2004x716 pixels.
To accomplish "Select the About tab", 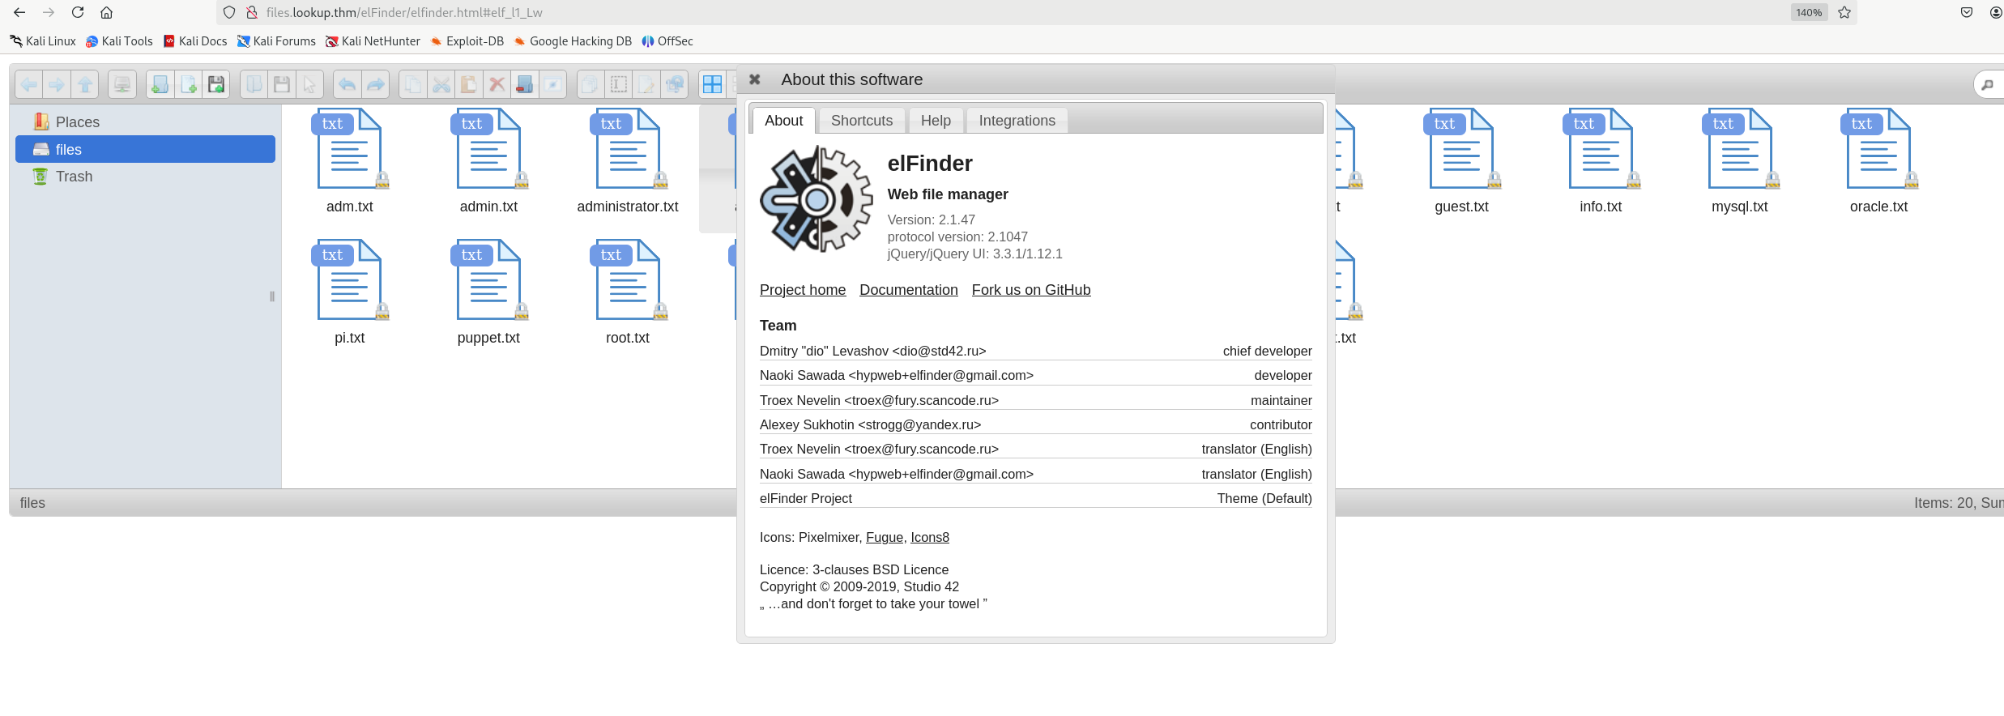I will click(x=784, y=121).
